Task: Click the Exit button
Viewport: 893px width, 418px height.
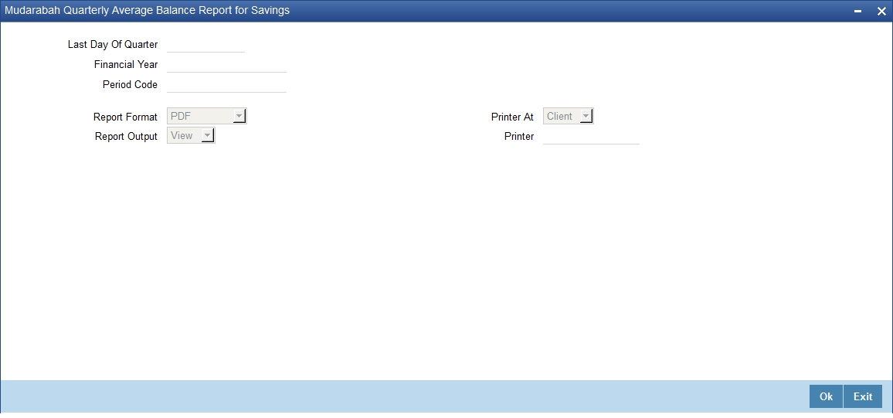Action: (x=863, y=397)
